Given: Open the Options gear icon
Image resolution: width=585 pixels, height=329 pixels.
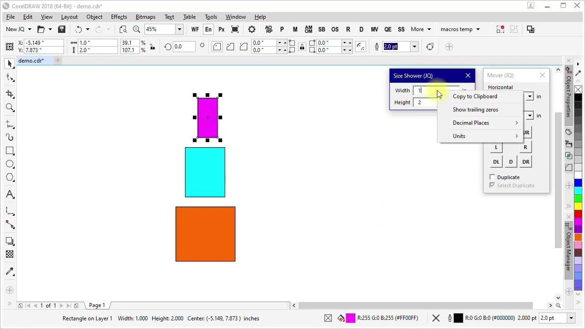Looking at the screenshot, I should tap(252, 29).
